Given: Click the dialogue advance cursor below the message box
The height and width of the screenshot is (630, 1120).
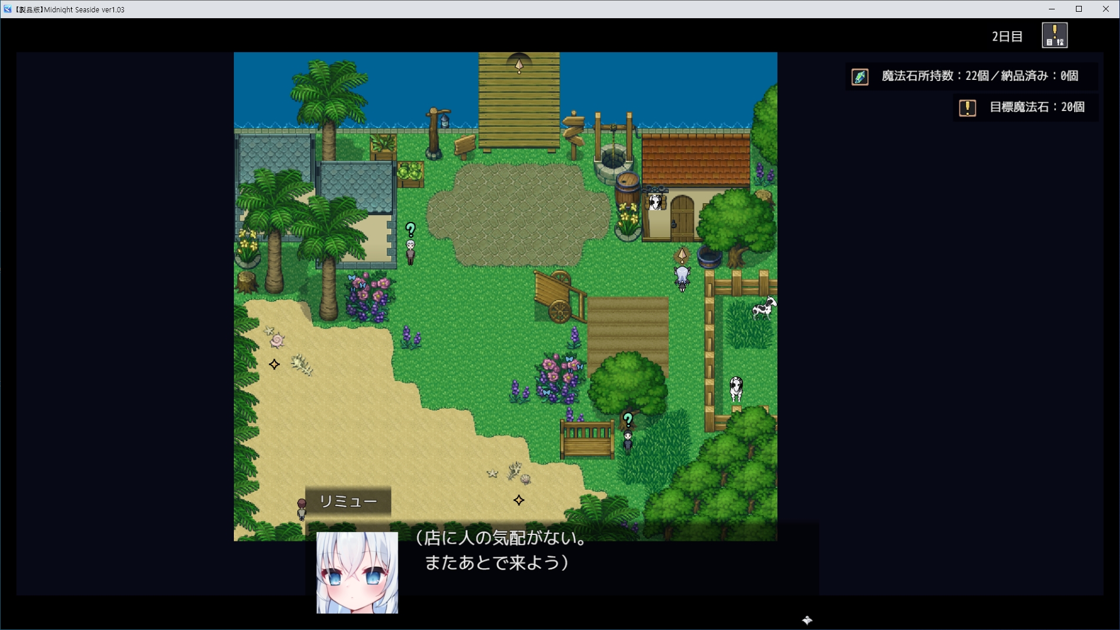Looking at the screenshot, I should 807,620.
